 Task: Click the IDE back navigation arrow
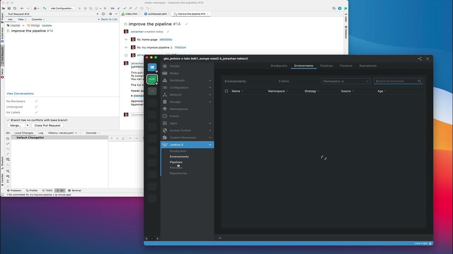coord(22,8)
